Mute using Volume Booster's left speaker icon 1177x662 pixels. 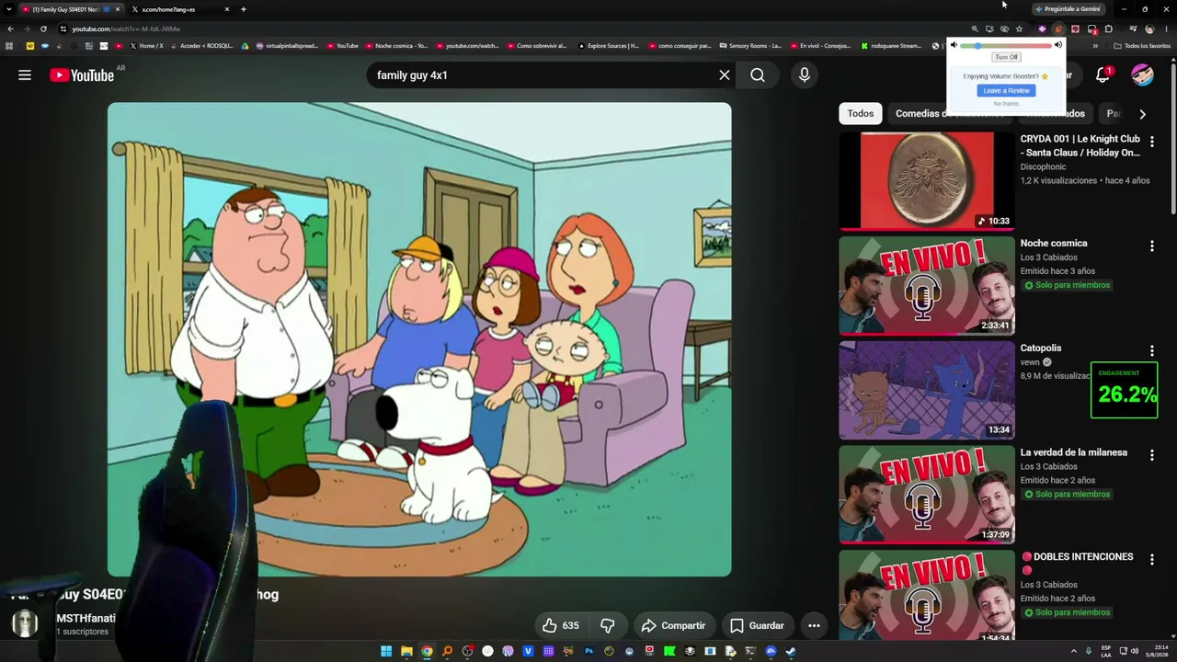click(954, 45)
